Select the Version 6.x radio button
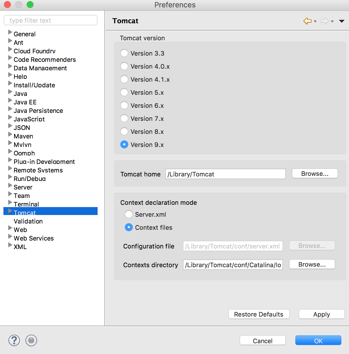 coord(124,105)
